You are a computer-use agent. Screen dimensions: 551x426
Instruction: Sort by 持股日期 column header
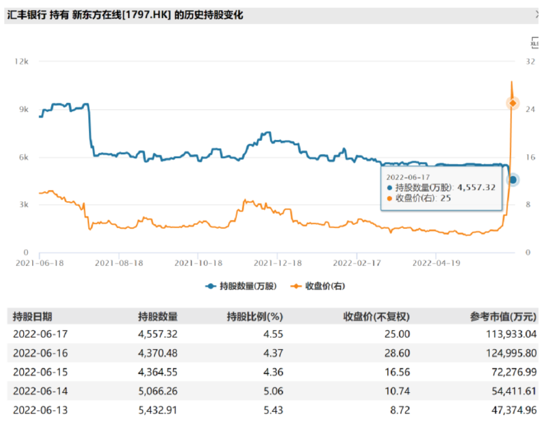[32, 316]
